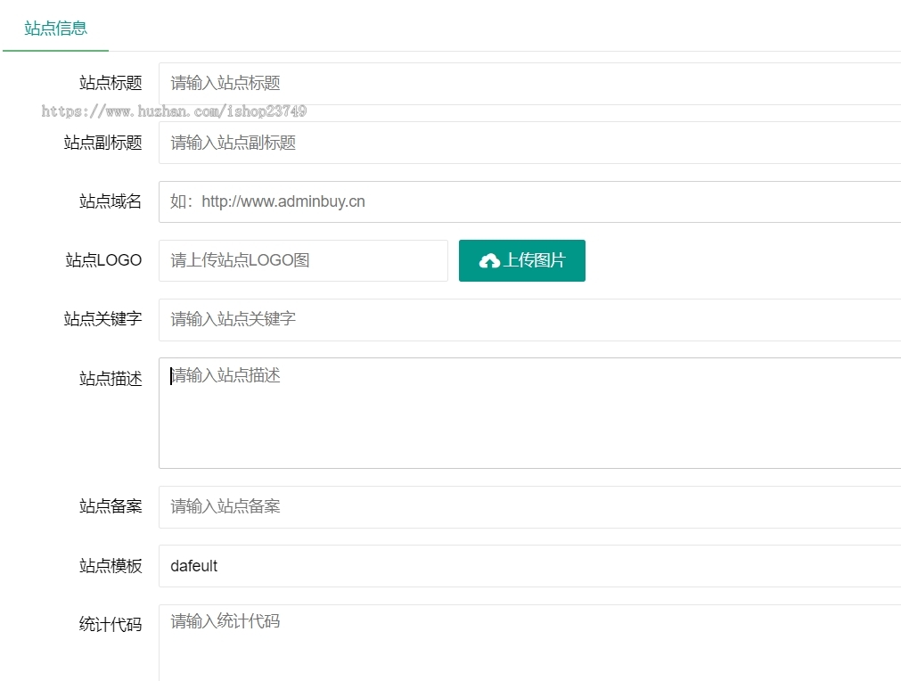Click the 站点LOGO label

[103, 260]
